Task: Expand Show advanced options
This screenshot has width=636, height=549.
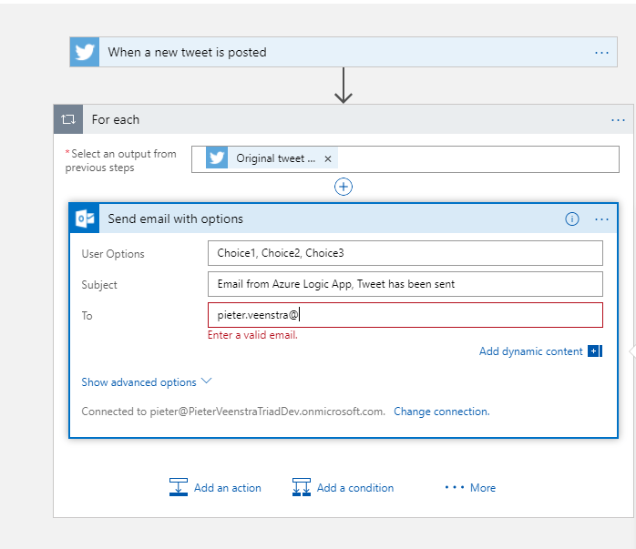Action: point(146,382)
